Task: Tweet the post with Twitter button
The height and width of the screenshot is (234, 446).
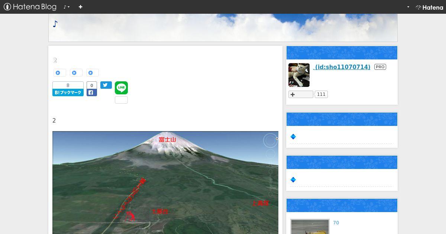Action: 106,85
